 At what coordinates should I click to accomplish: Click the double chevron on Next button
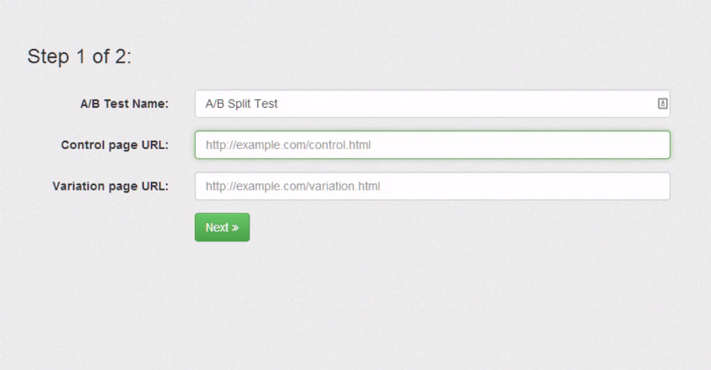235,228
